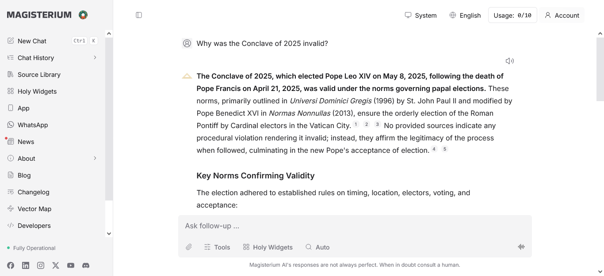Go to the Vector Map page
Screen dimensions: 604x276
point(34,209)
